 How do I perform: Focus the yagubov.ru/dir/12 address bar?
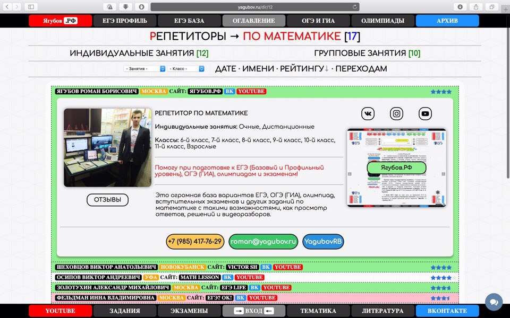255,6
